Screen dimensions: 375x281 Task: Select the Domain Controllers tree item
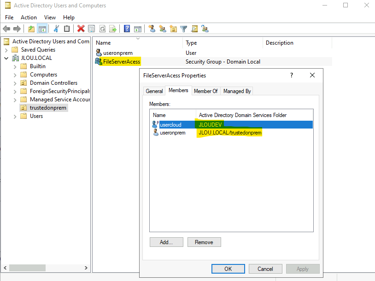tap(53, 83)
